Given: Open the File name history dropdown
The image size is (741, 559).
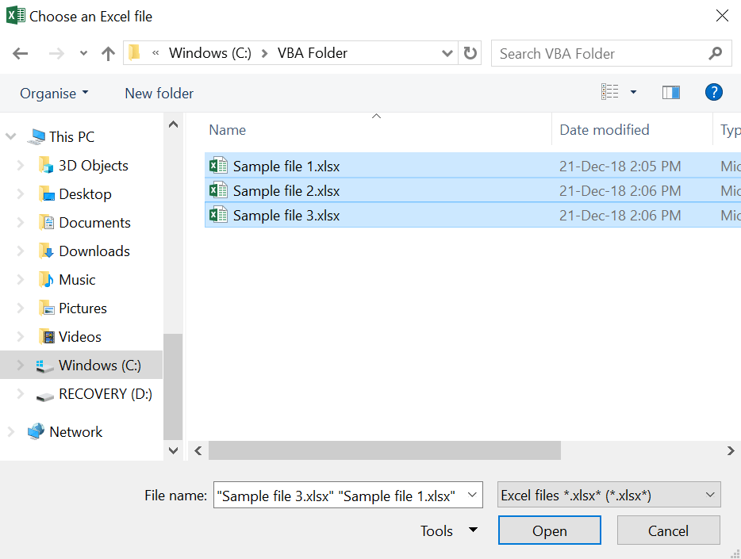Looking at the screenshot, I should click(473, 495).
